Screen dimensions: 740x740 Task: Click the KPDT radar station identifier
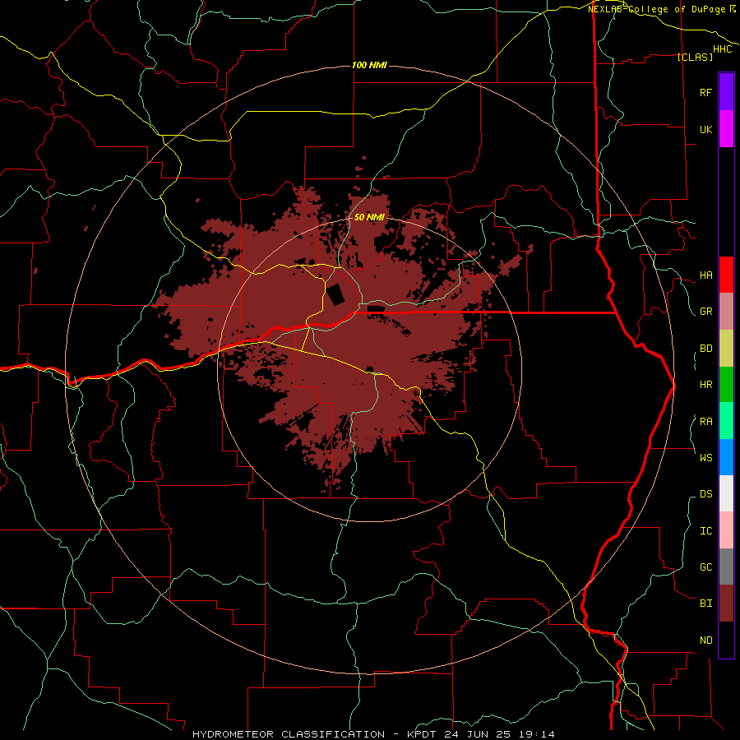pyautogui.click(x=420, y=734)
